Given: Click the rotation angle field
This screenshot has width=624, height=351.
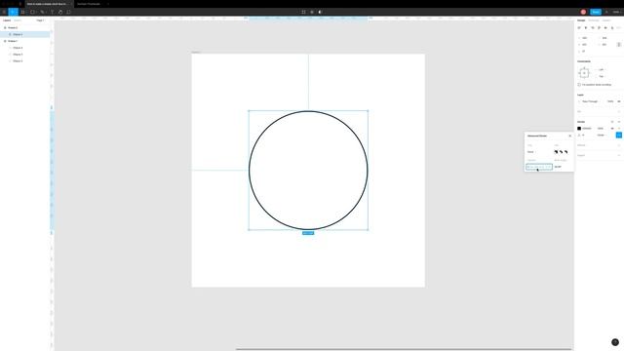Looking at the screenshot, I should [585, 52].
